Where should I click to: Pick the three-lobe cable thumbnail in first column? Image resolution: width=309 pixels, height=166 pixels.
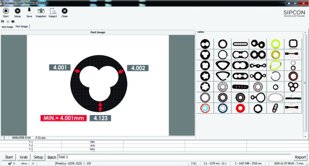[x=205, y=55]
